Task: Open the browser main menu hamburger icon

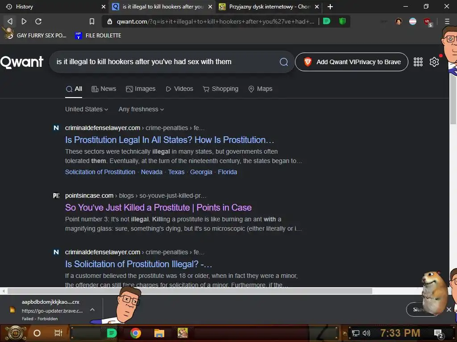Action: pyautogui.click(x=447, y=21)
